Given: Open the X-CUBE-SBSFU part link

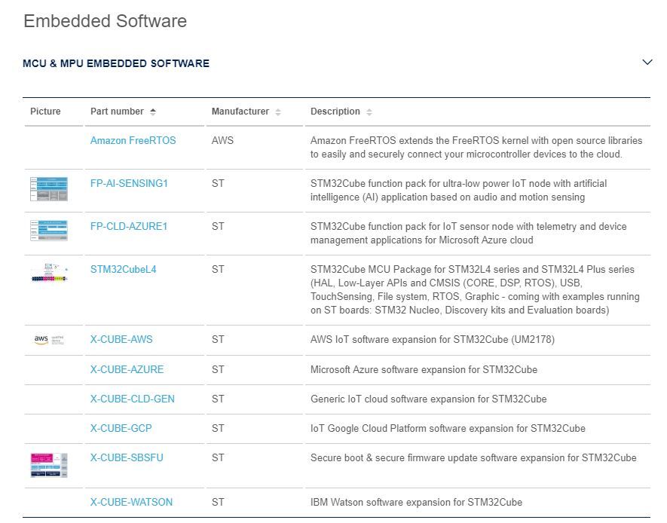Looking at the screenshot, I should pos(127,457).
